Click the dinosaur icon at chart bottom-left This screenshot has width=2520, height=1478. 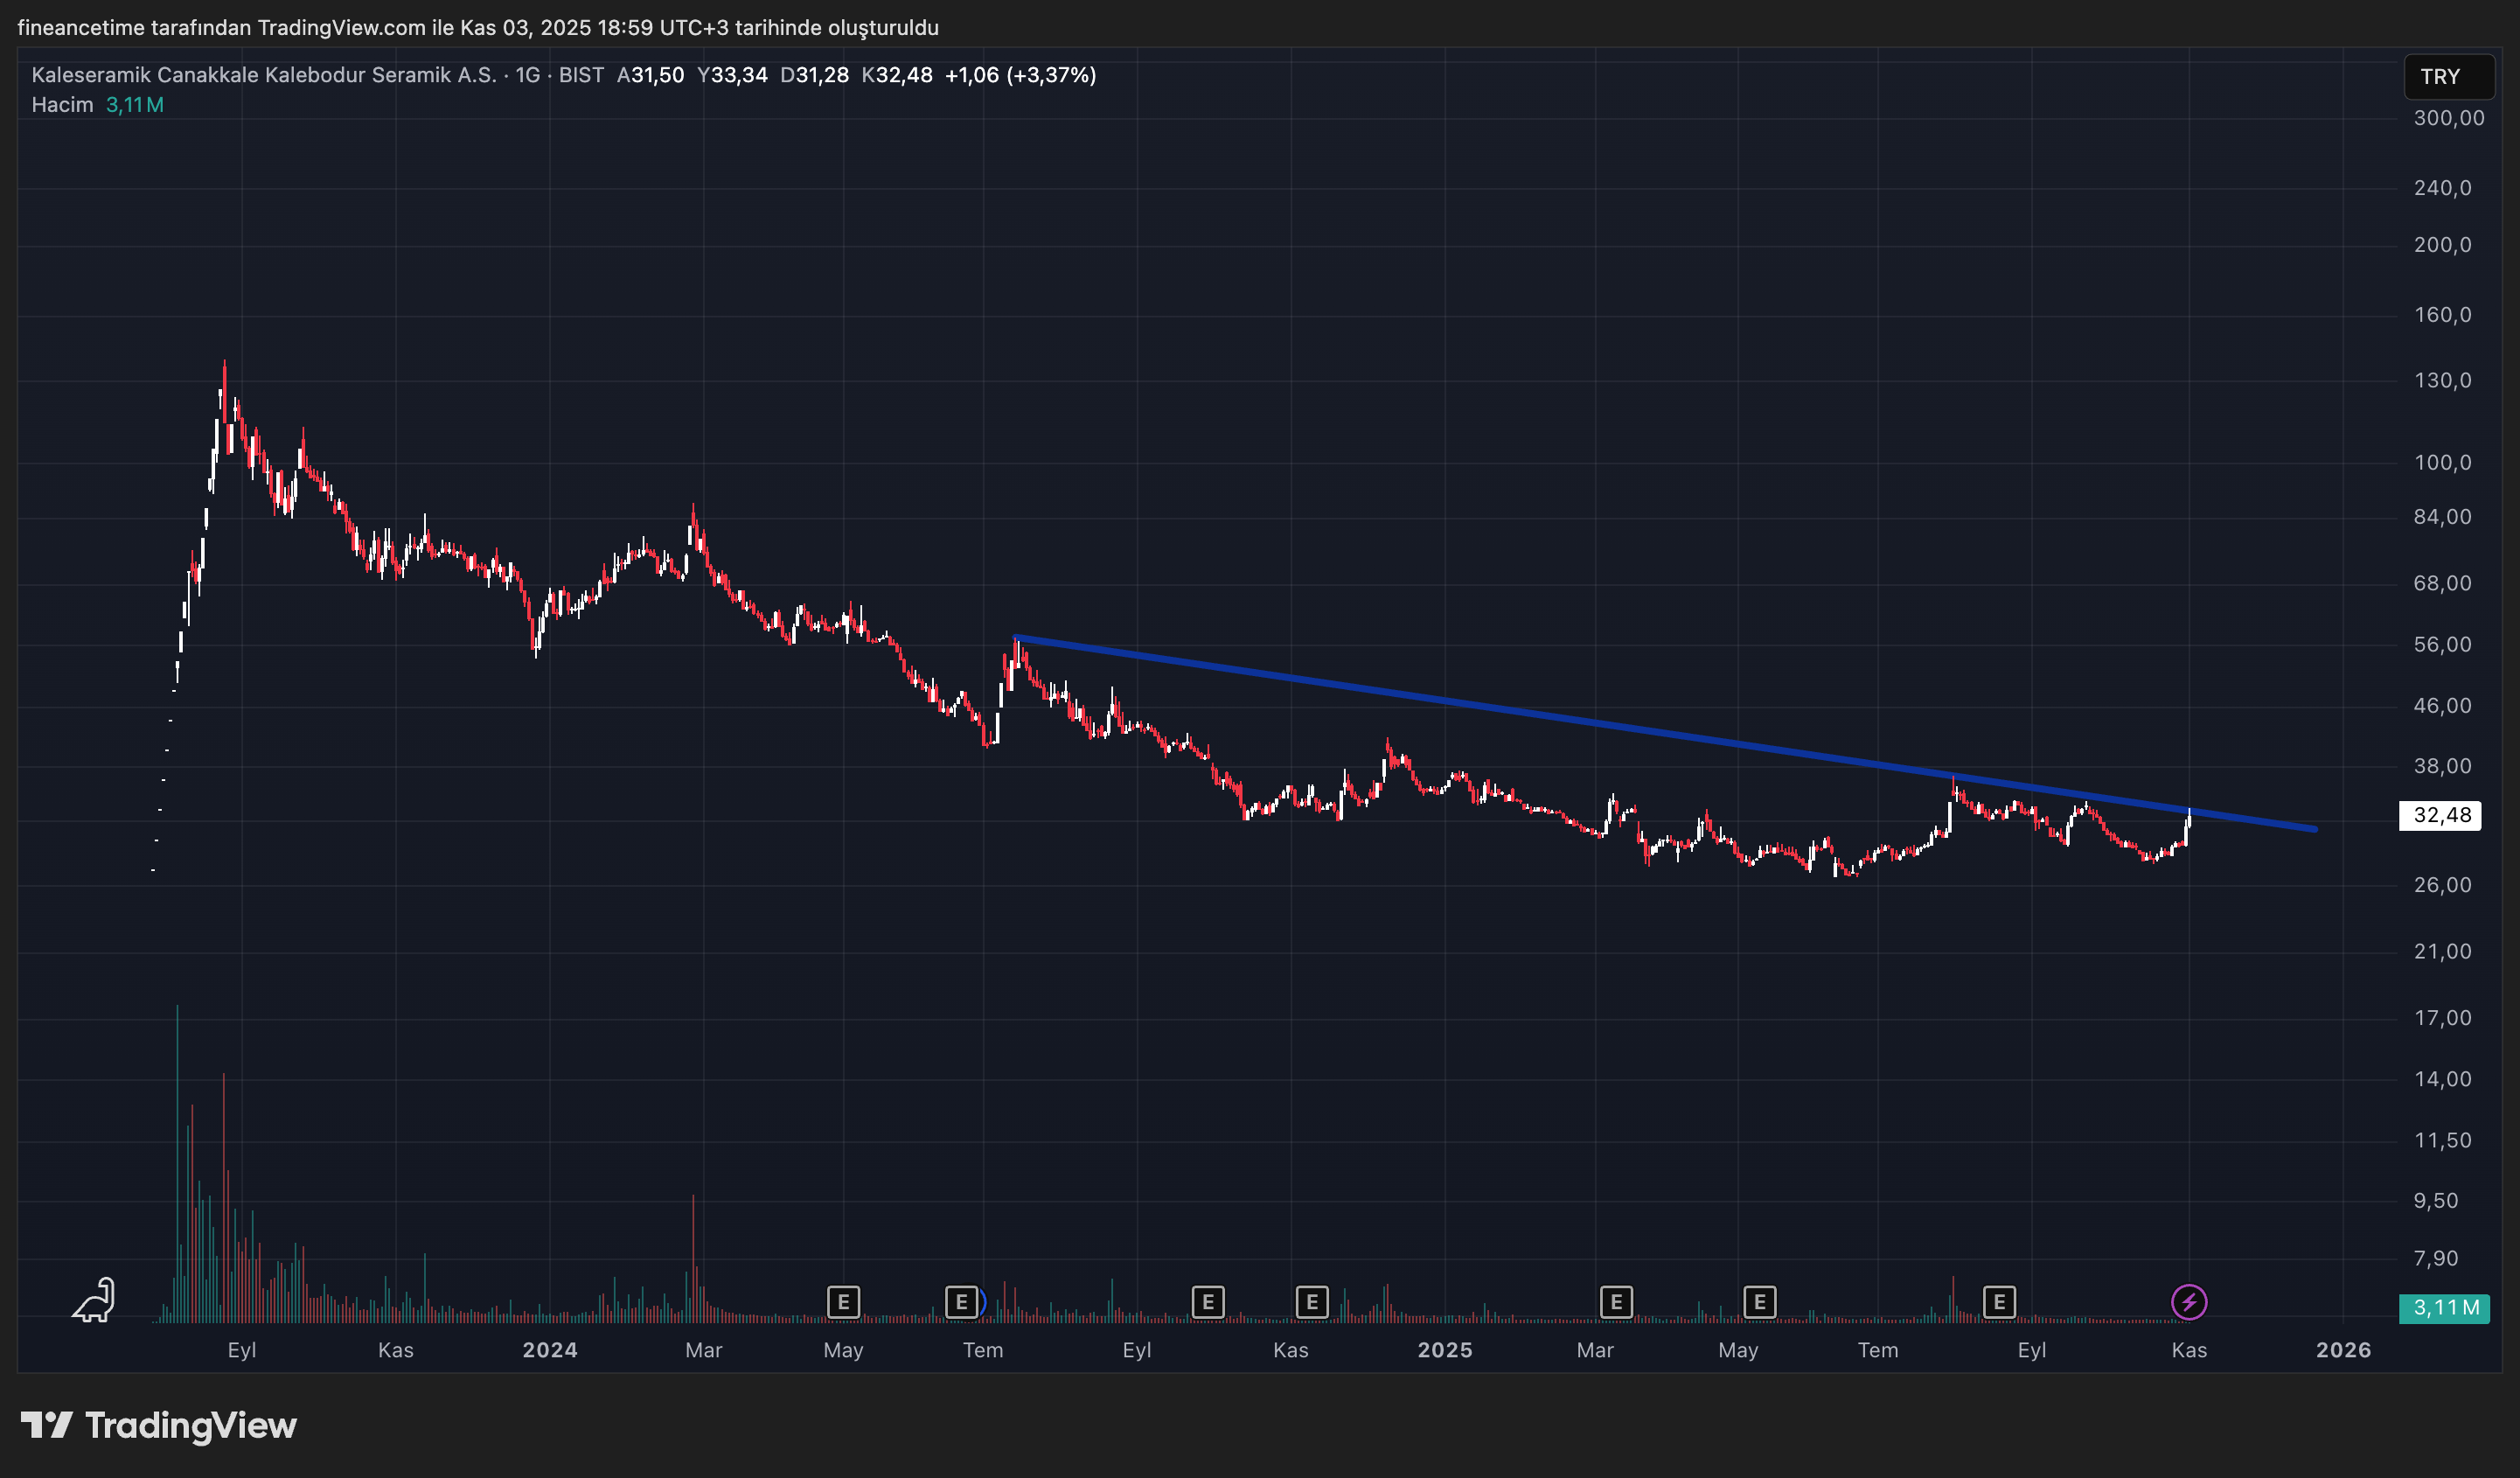[x=94, y=1300]
